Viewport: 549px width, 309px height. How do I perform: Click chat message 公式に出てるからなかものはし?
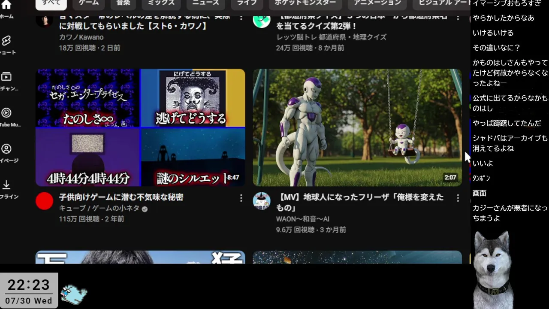[x=510, y=103]
